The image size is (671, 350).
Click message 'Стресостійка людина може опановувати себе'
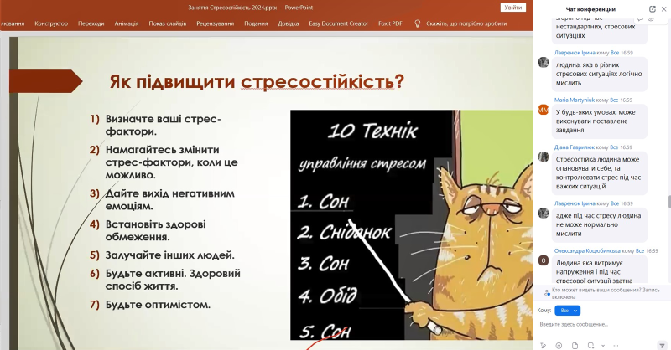click(599, 172)
